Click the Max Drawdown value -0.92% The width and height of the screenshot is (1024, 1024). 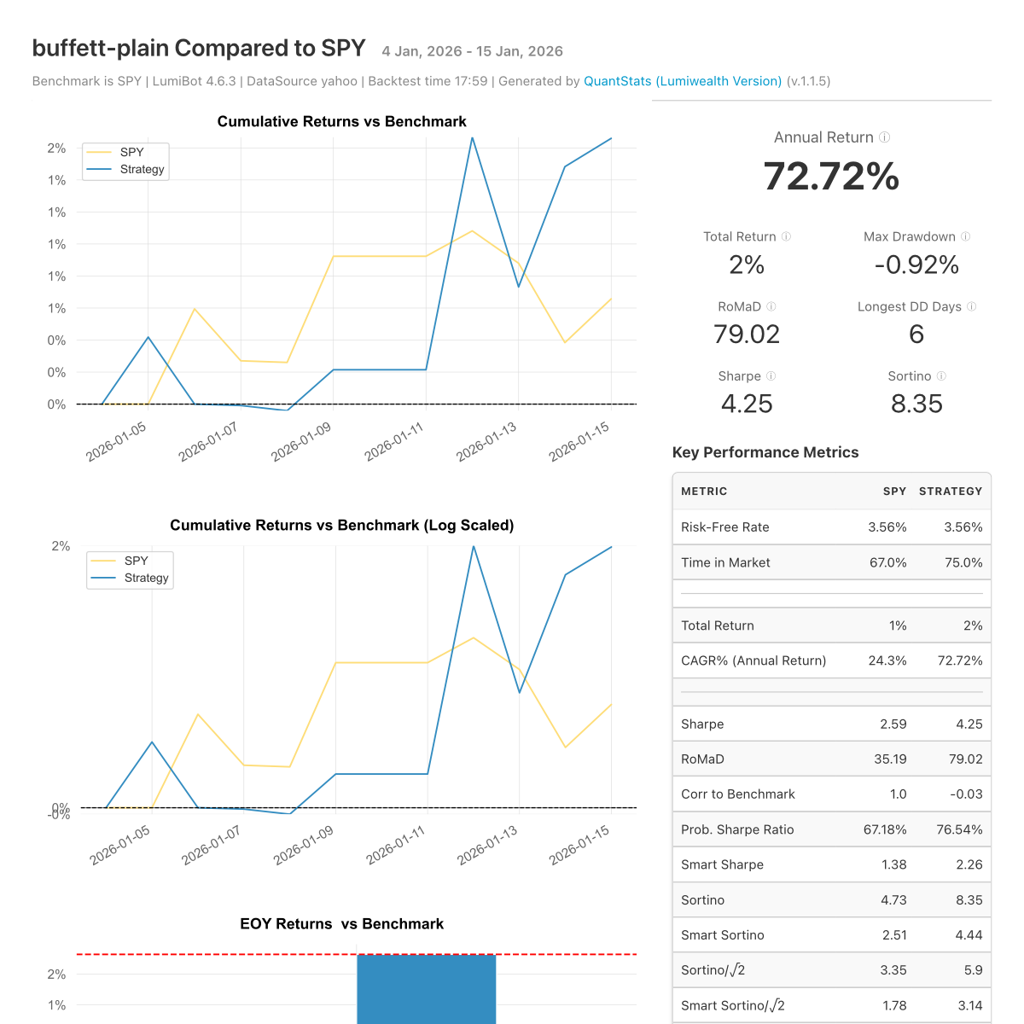click(x=916, y=265)
